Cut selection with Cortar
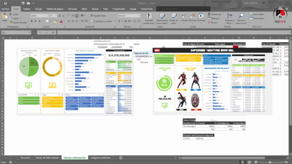Image resolution: width=292 pixels, height=164 pixels. [x=14, y=14]
